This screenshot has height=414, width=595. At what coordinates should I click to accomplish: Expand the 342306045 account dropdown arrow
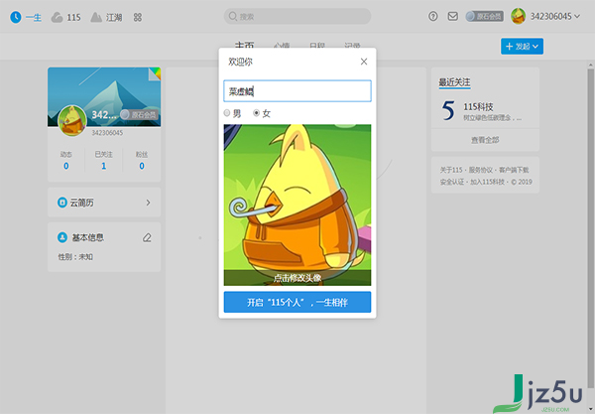pos(577,16)
